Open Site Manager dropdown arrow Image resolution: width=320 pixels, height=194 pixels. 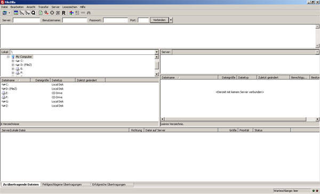9,13
